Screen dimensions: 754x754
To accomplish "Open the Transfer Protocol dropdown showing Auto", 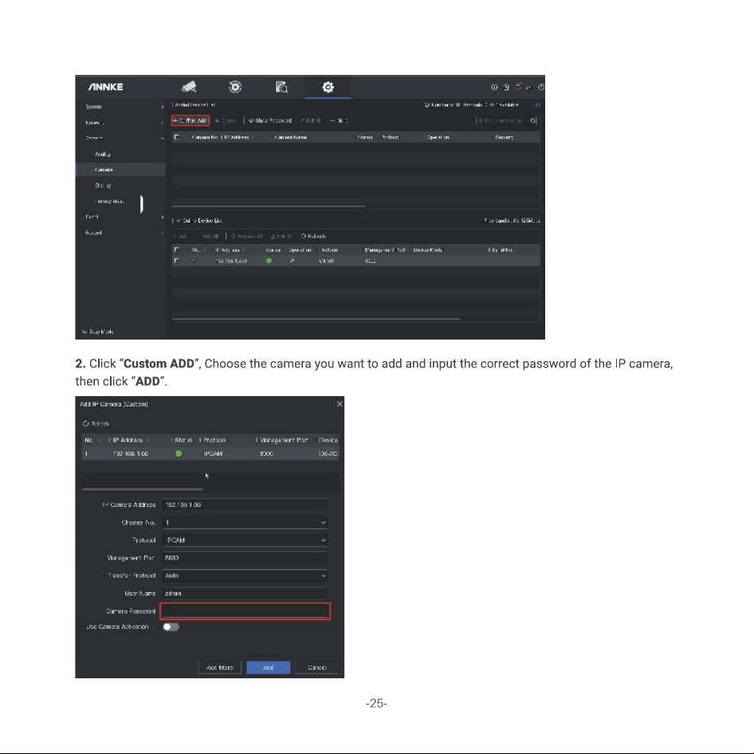I will point(245,575).
